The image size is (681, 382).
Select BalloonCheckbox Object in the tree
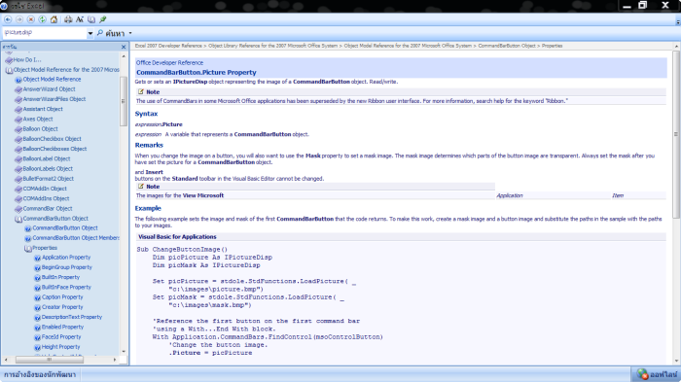(x=53, y=139)
